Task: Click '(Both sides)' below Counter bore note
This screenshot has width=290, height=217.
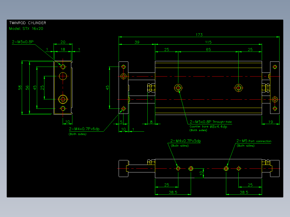Action: [x=198, y=130]
